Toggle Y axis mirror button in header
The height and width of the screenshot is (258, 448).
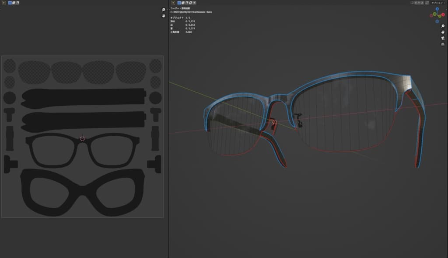click(x=420, y=3)
